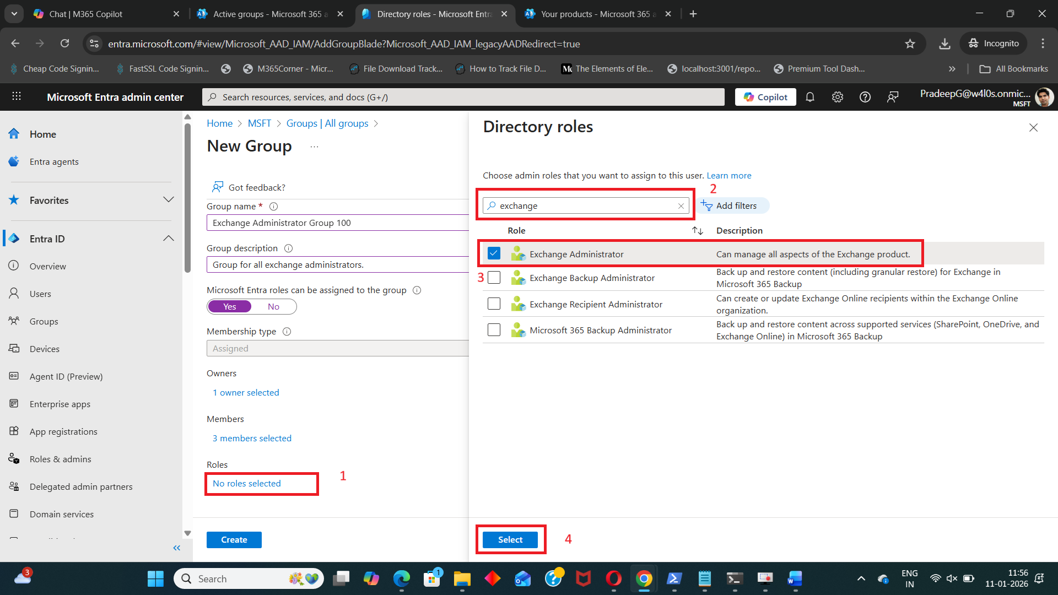1058x595 pixels.
Task: Select the Roles & admins sidebar icon
Action: coord(15,459)
